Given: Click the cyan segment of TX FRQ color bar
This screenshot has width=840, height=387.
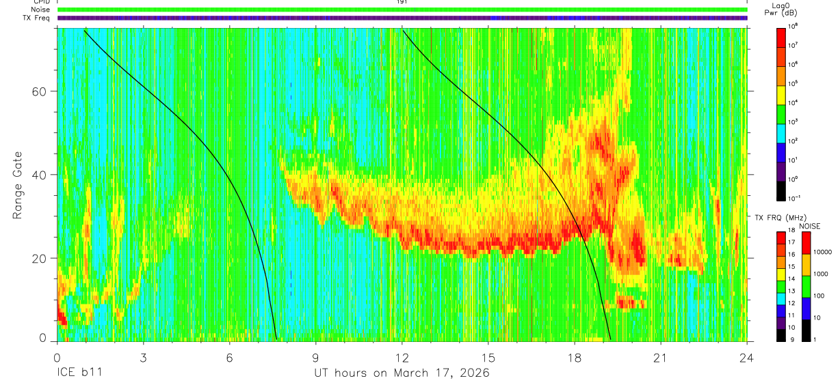Looking at the screenshot, I should pos(781,298).
